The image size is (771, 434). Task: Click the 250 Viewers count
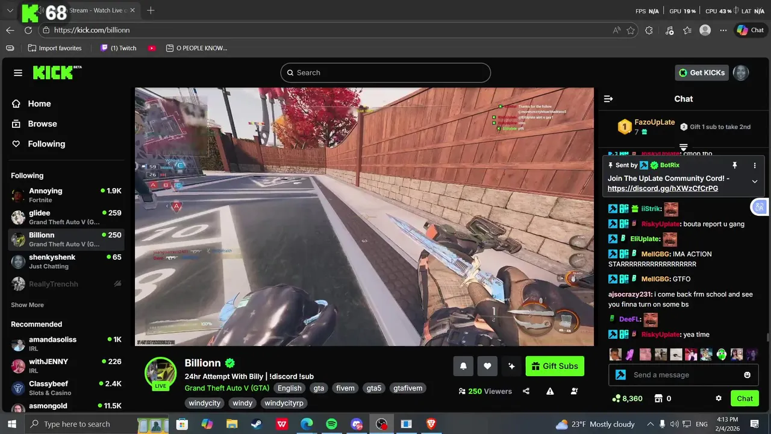[485, 391]
